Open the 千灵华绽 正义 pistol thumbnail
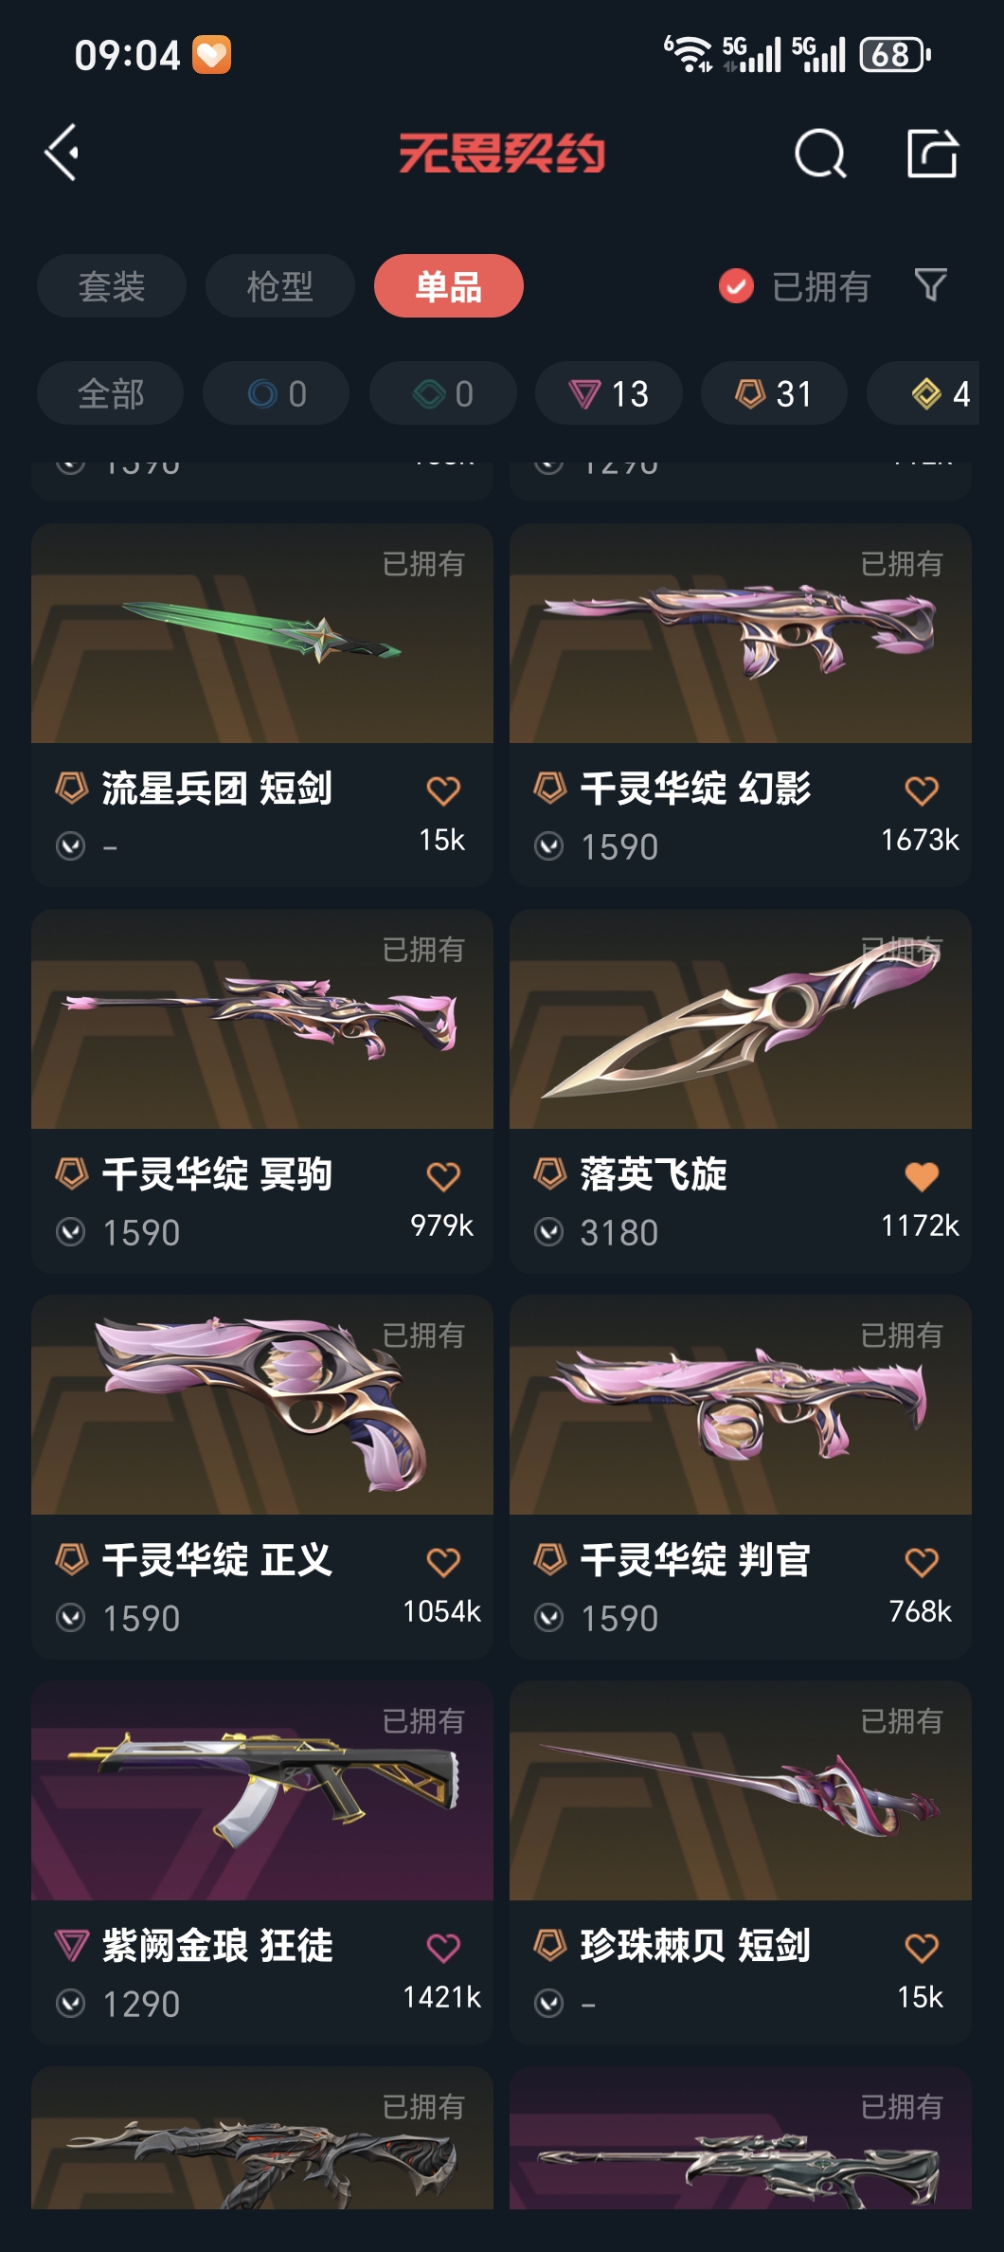 click(x=262, y=1405)
